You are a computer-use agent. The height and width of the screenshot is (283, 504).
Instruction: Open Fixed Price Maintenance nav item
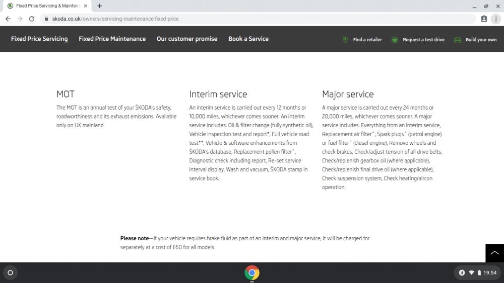112,39
